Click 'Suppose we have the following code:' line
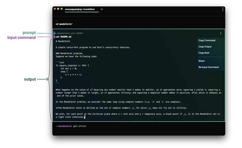The image size is (242, 148). [76, 57]
